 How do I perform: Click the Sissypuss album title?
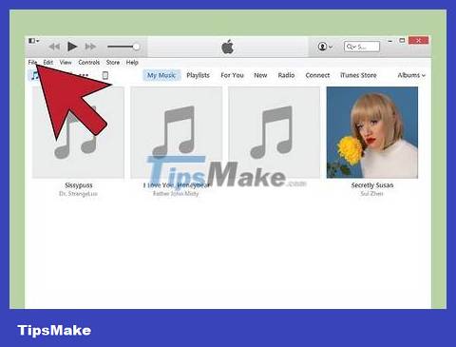[x=79, y=185]
